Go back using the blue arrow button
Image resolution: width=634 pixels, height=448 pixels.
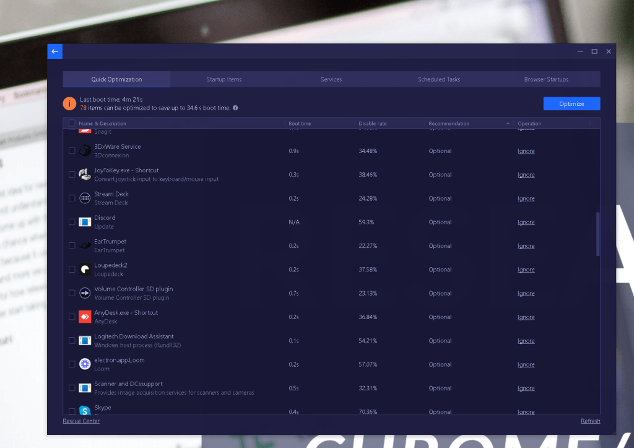[x=55, y=51]
